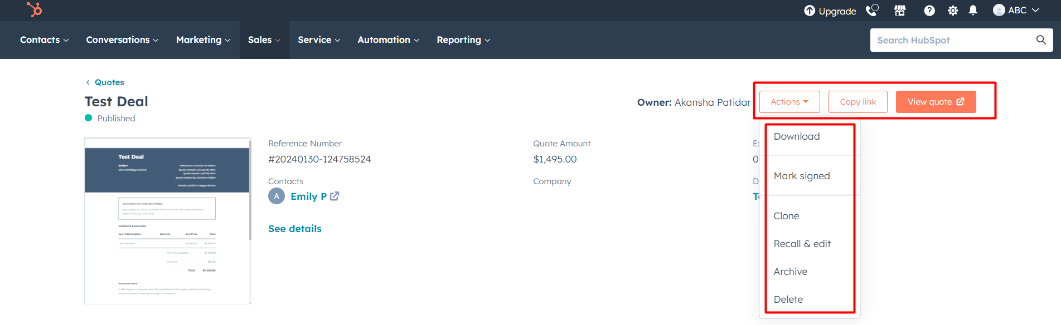Viewport: 1061px width, 325px height.
Task: Click the search magnifier icon
Action: [x=1041, y=40]
